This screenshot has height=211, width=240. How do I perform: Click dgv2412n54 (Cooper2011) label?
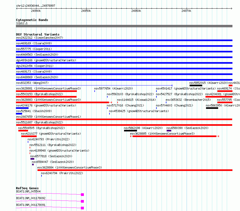(35, 66)
